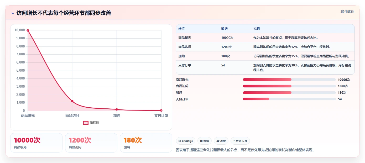Click the 漏斗转化 label in header
This screenshot has height=163, width=365.
[x=347, y=12]
